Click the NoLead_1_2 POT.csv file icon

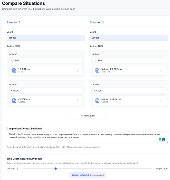click(x=97, y=70)
